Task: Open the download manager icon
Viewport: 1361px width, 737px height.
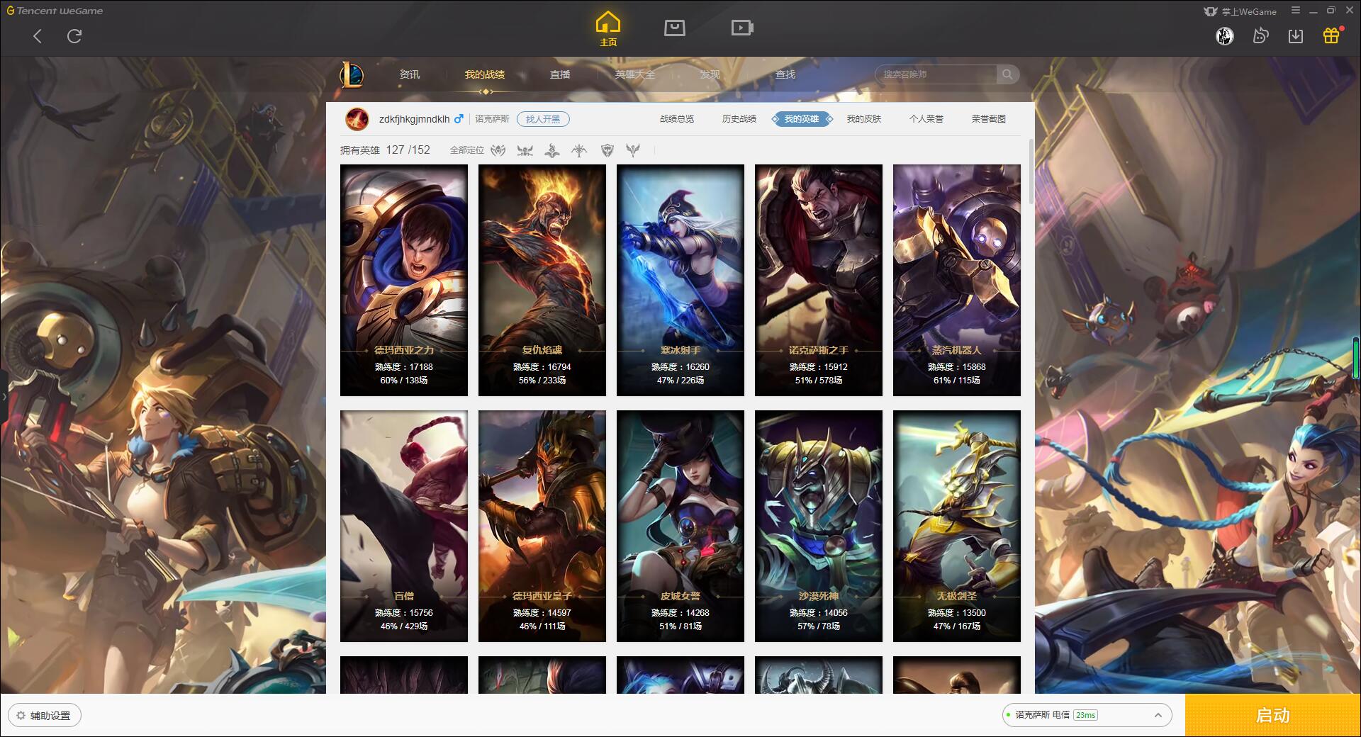Action: [1296, 35]
